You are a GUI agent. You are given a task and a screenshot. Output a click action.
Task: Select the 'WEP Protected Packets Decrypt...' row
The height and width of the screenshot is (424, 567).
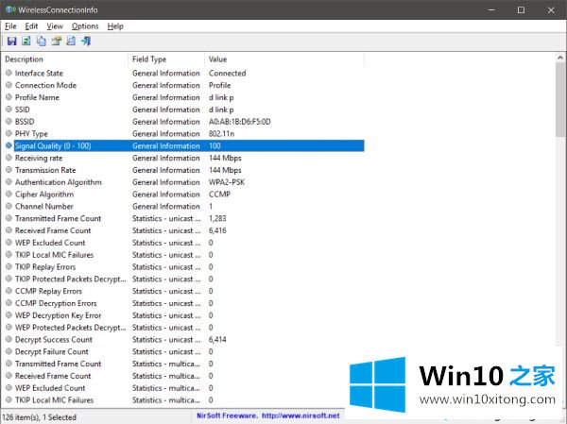click(x=183, y=327)
